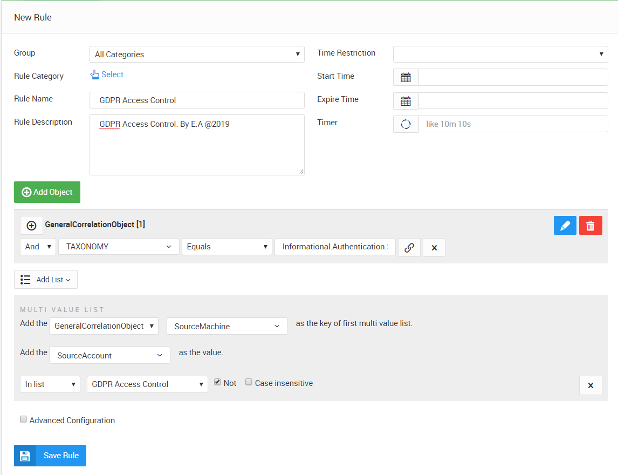618x475 pixels.
Task: Uncheck the Not checkbox
Action: coord(217,382)
